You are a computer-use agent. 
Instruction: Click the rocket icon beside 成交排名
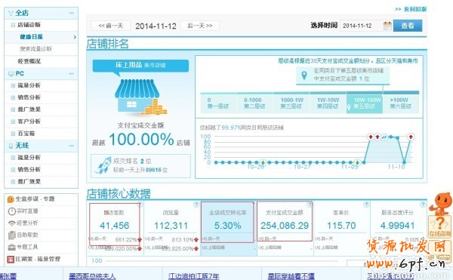click(x=103, y=165)
